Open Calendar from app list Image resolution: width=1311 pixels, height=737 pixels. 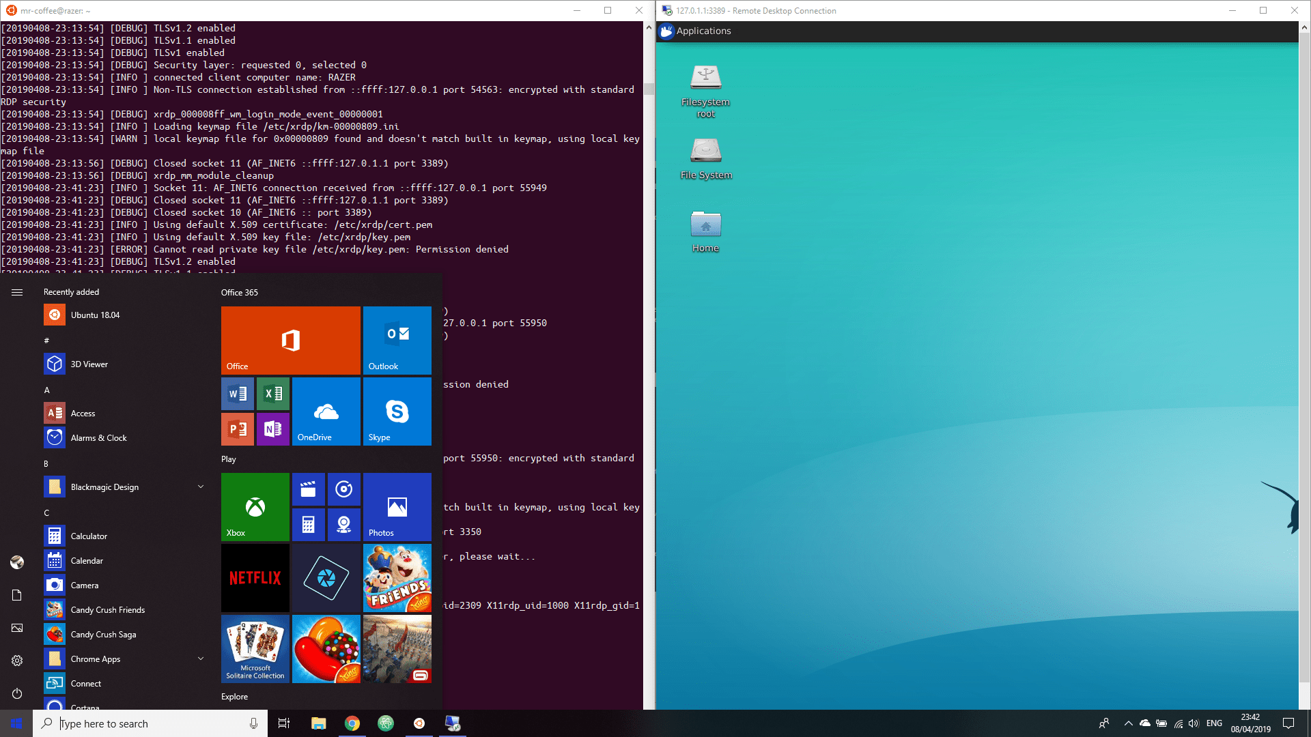[x=87, y=560]
